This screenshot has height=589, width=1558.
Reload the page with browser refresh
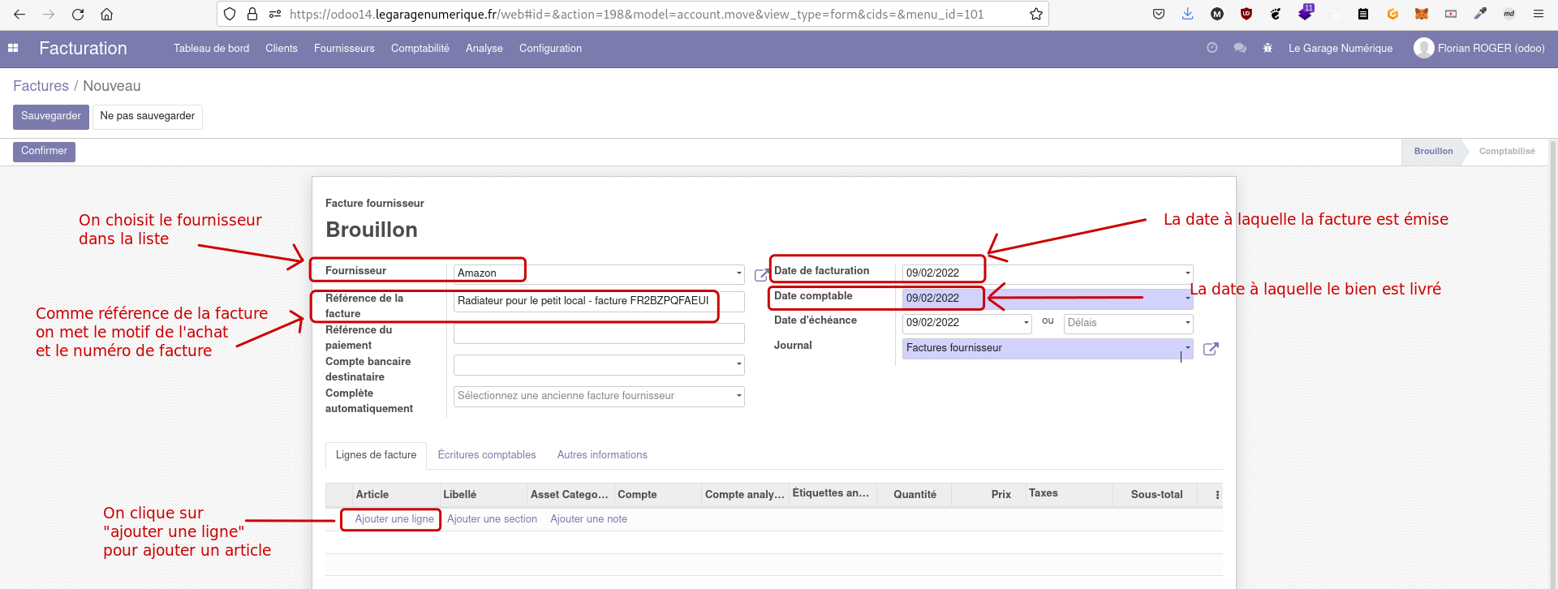(78, 14)
